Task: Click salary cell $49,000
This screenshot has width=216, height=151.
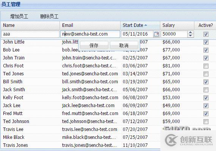Action: point(171,106)
